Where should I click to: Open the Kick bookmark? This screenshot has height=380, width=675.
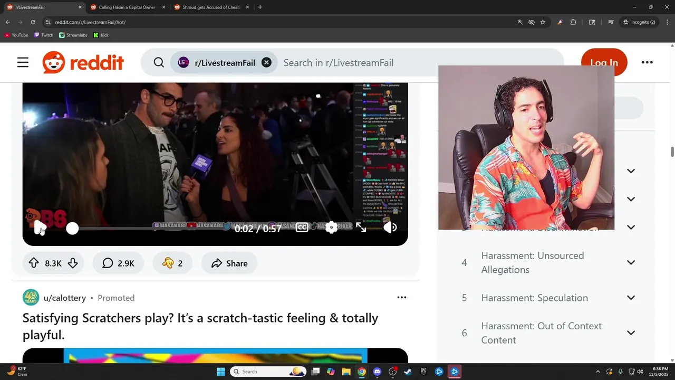(101, 35)
